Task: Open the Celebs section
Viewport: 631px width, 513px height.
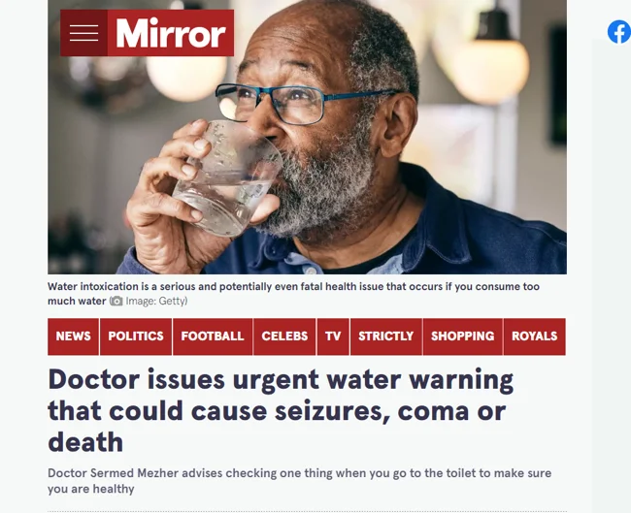Action: click(x=284, y=337)
